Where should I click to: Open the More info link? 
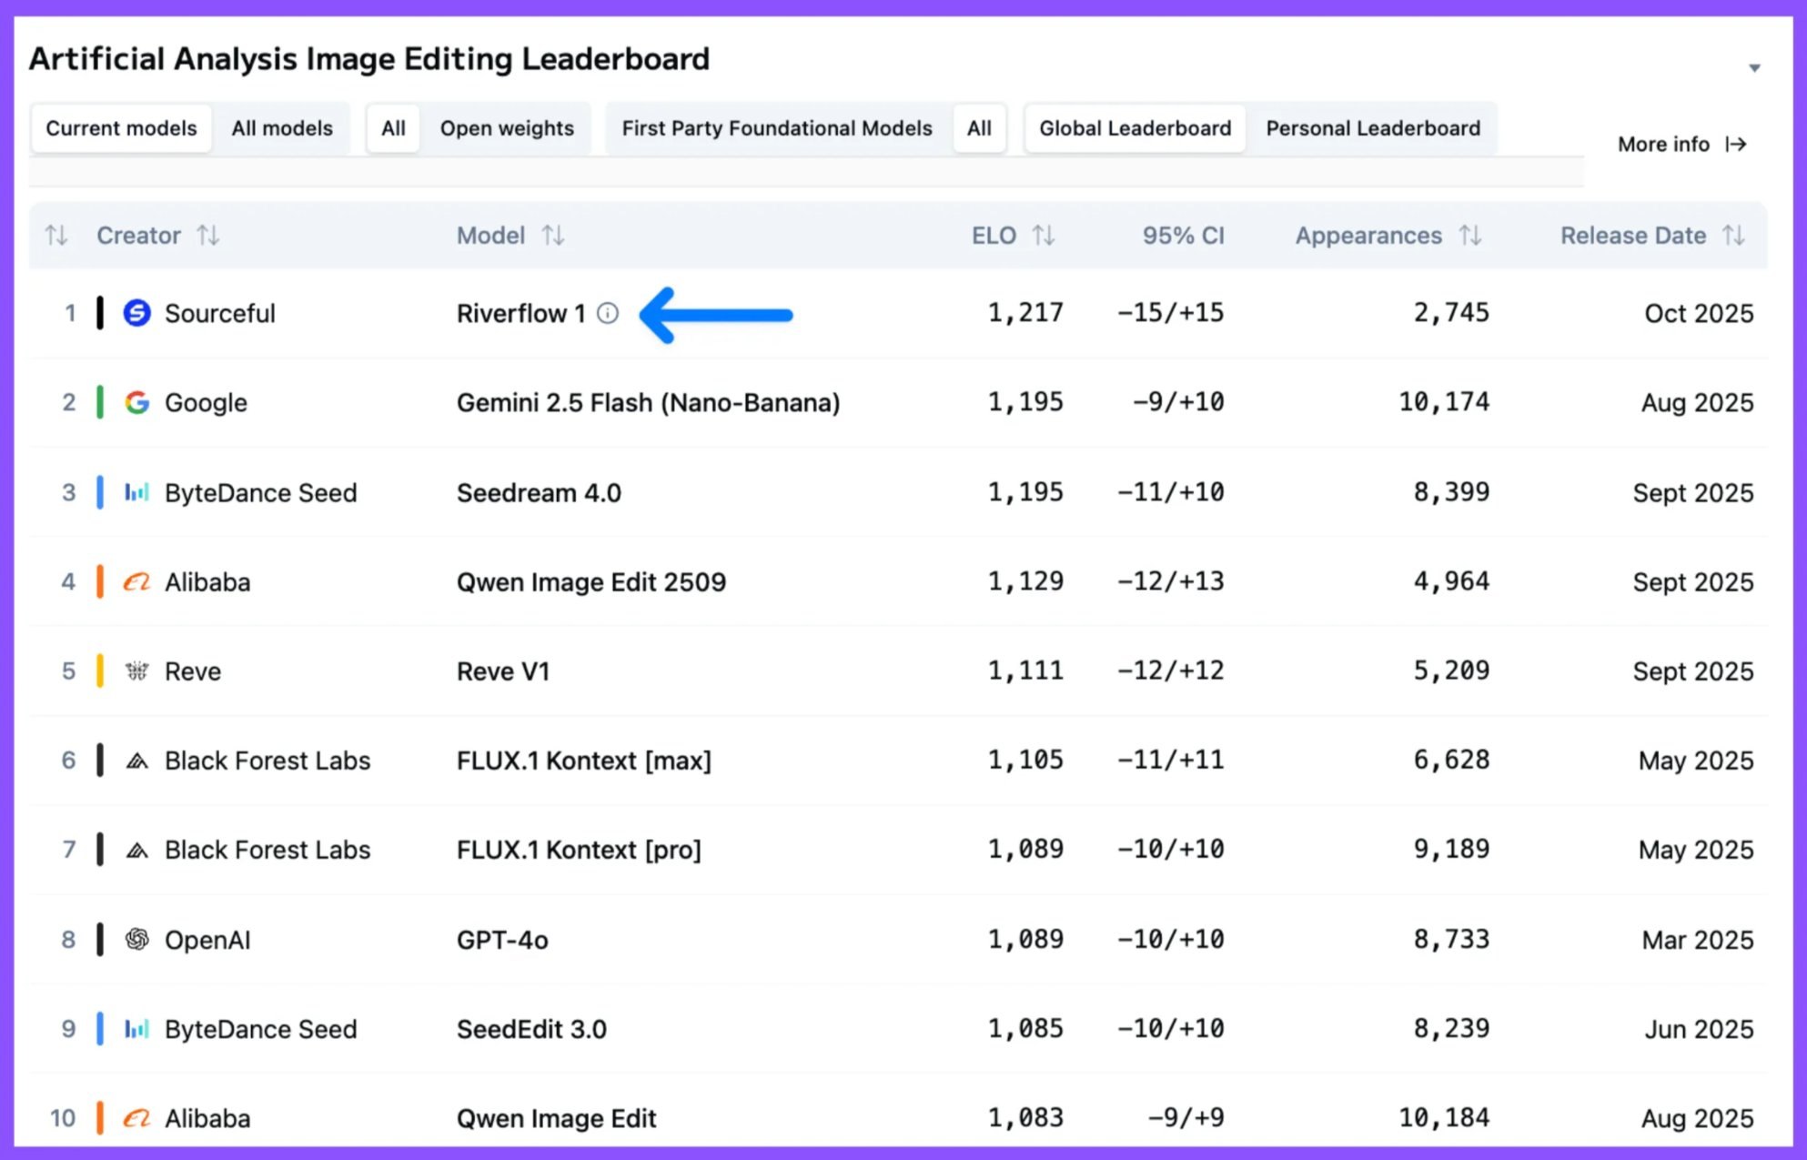point(1681,145)
